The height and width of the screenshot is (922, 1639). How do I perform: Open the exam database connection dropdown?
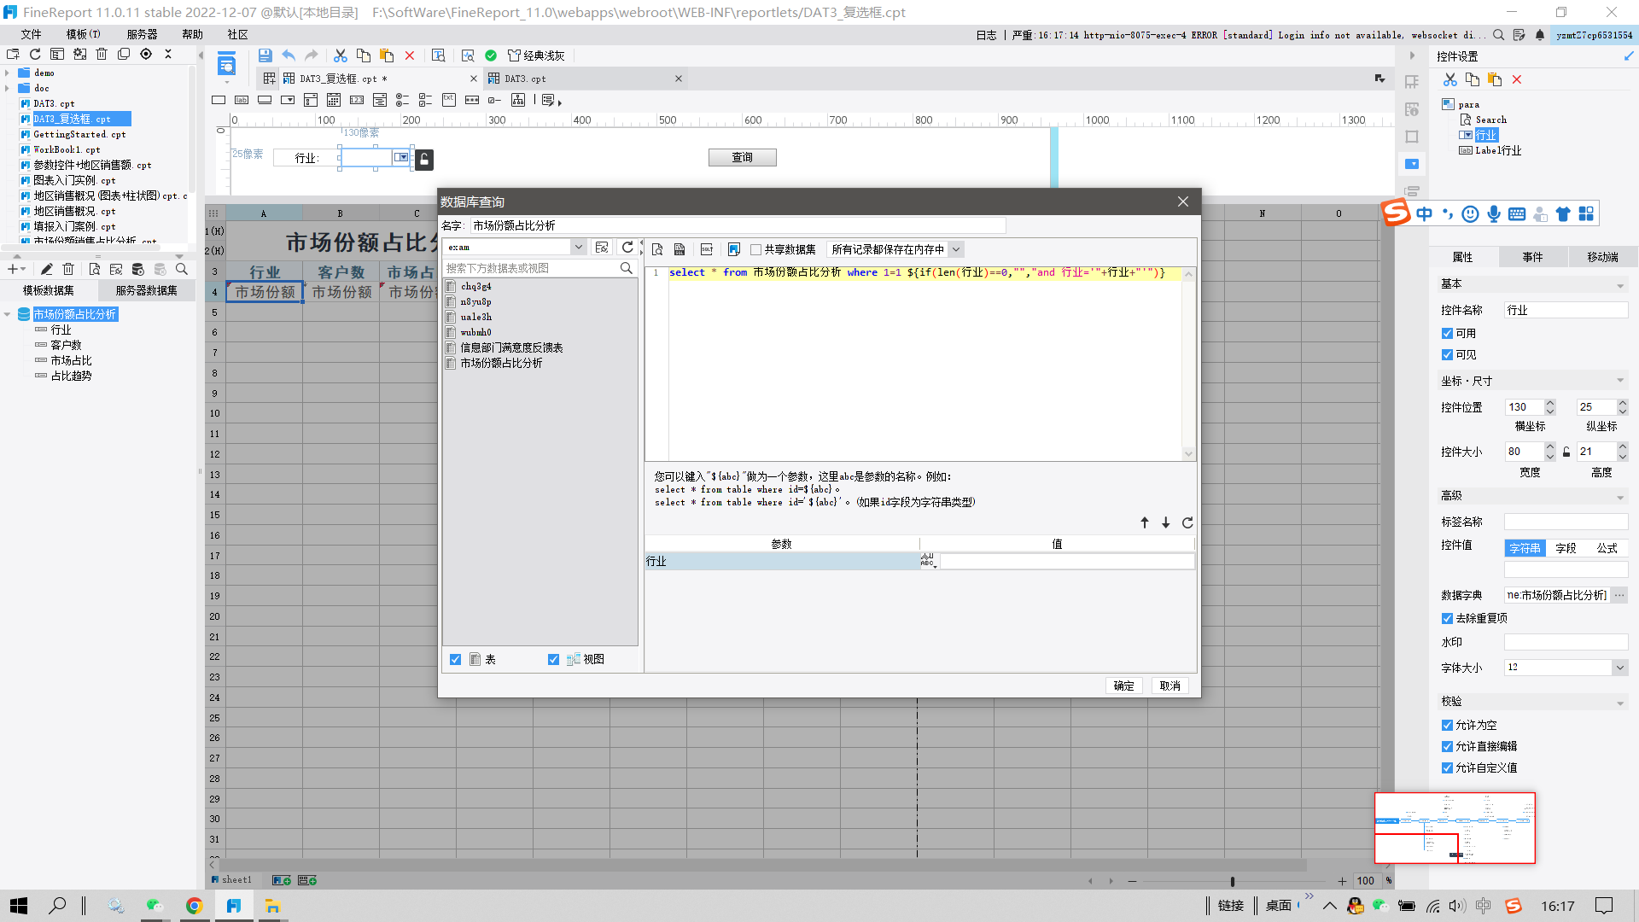(578, 248)
